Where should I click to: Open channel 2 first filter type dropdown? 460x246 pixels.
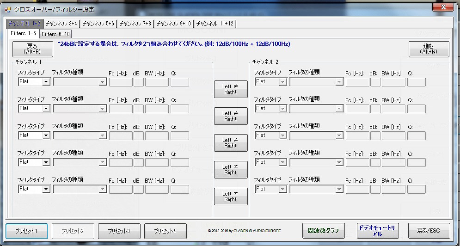pos(270,82)
